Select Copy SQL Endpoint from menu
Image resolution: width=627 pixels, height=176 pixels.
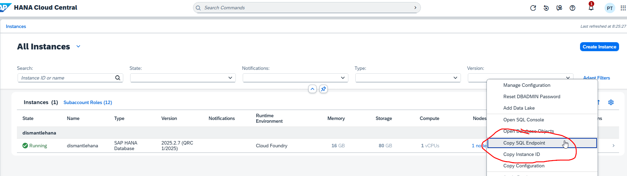point(524,143)
